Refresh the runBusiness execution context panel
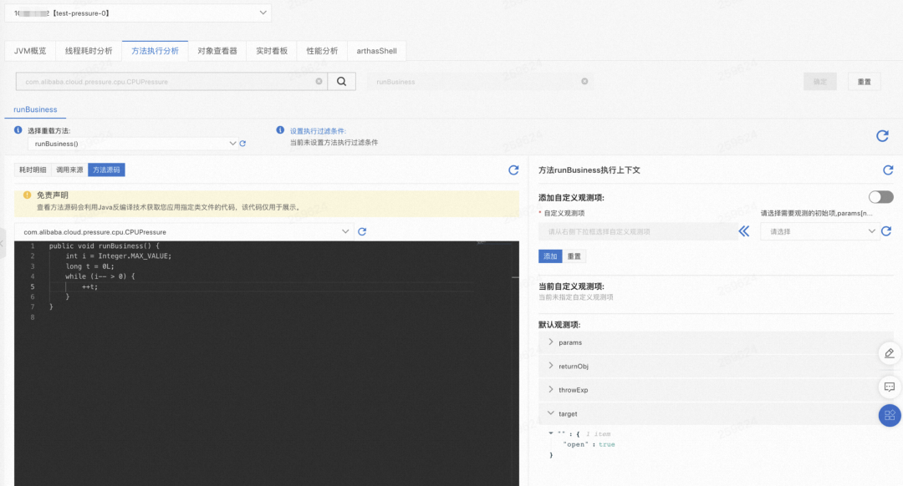The height and width of the screenshot is (486, 903). [888, 170]
